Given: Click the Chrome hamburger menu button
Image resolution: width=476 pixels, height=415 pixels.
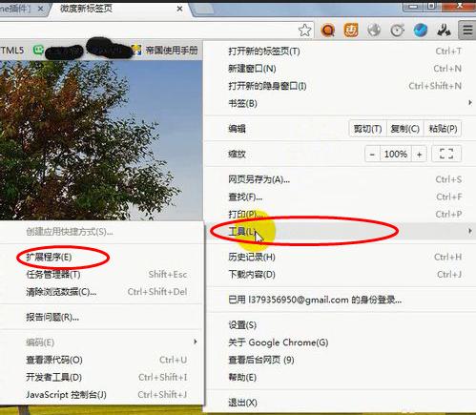Looking at the screenshot, I should [467, 31].
